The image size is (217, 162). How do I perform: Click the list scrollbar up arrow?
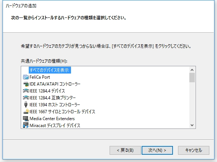[192, 70]
